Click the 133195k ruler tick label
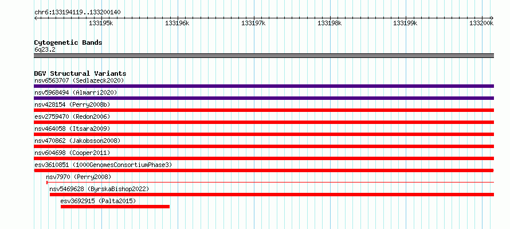 click(x=101, y=23)
